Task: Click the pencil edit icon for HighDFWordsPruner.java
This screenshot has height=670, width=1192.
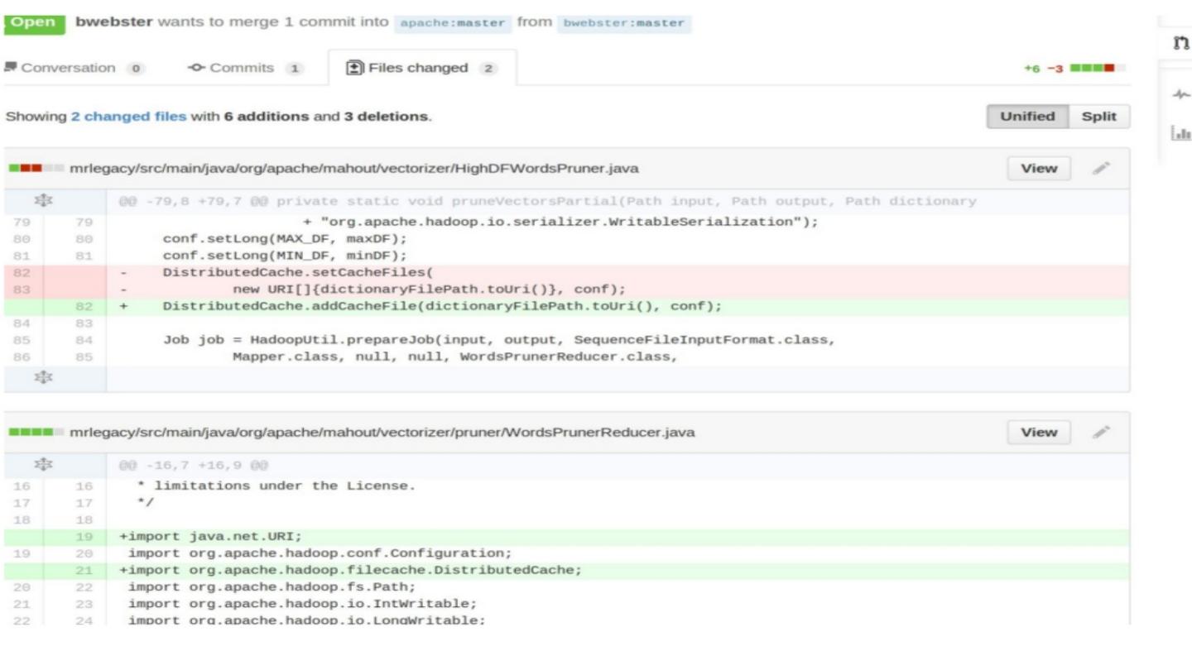Action: (1100, 169)
